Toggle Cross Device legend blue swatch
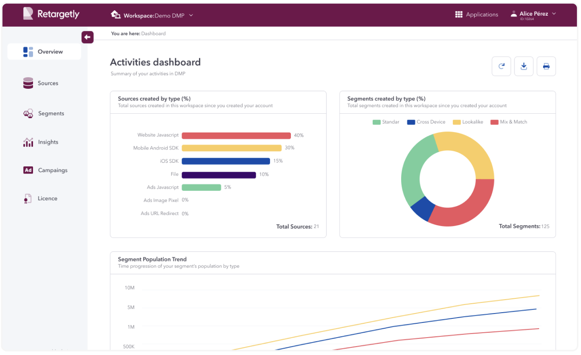The height and width of the screenshot is (355, 581). tap(411, 122)
